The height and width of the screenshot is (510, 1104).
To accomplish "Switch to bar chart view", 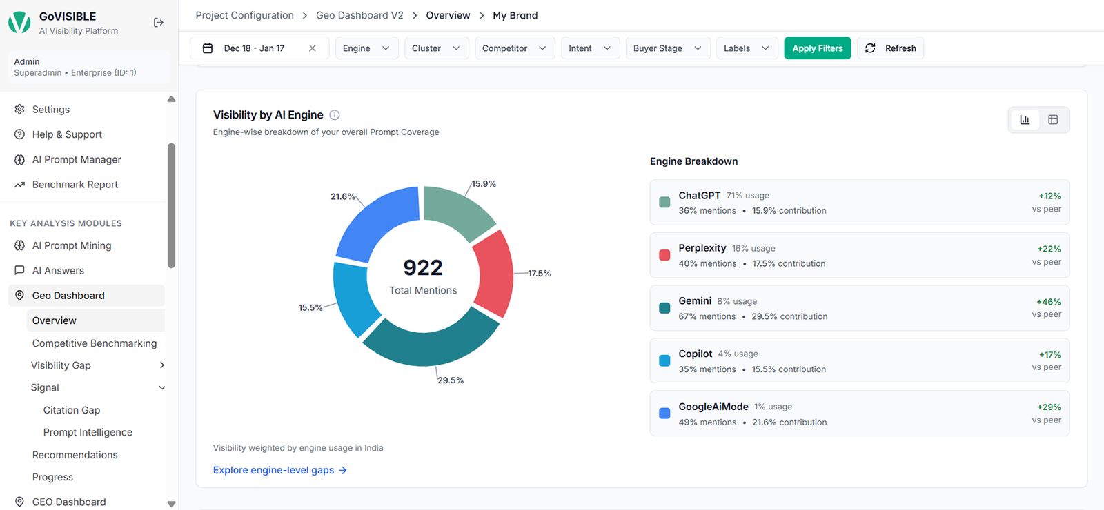I will 1025,120.
